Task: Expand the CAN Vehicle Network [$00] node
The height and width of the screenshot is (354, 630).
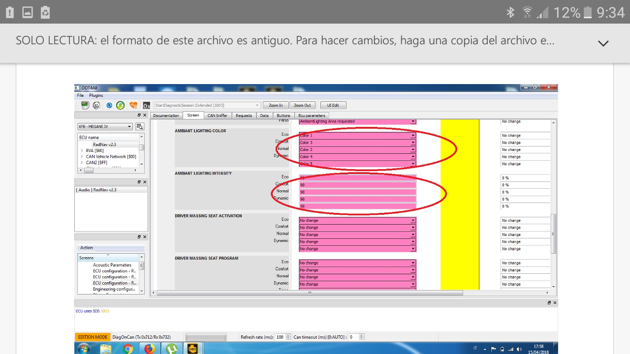Action: pos(81,156)
